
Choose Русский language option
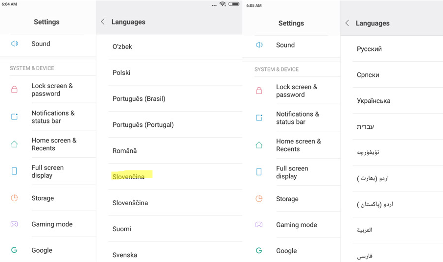(x=369, y=49)
